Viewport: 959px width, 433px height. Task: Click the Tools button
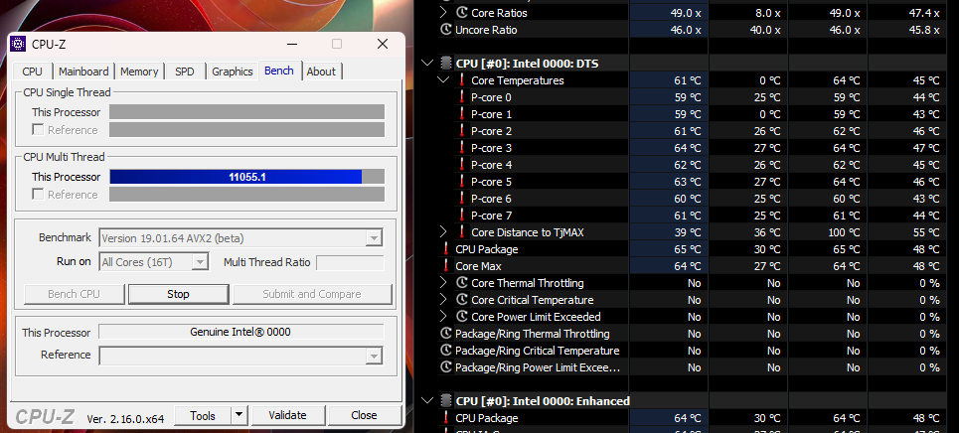(x=203, y=416)
